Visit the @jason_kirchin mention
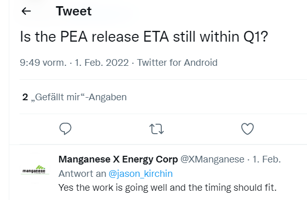This screenshot has height=200, width=307. click(141, 174)
